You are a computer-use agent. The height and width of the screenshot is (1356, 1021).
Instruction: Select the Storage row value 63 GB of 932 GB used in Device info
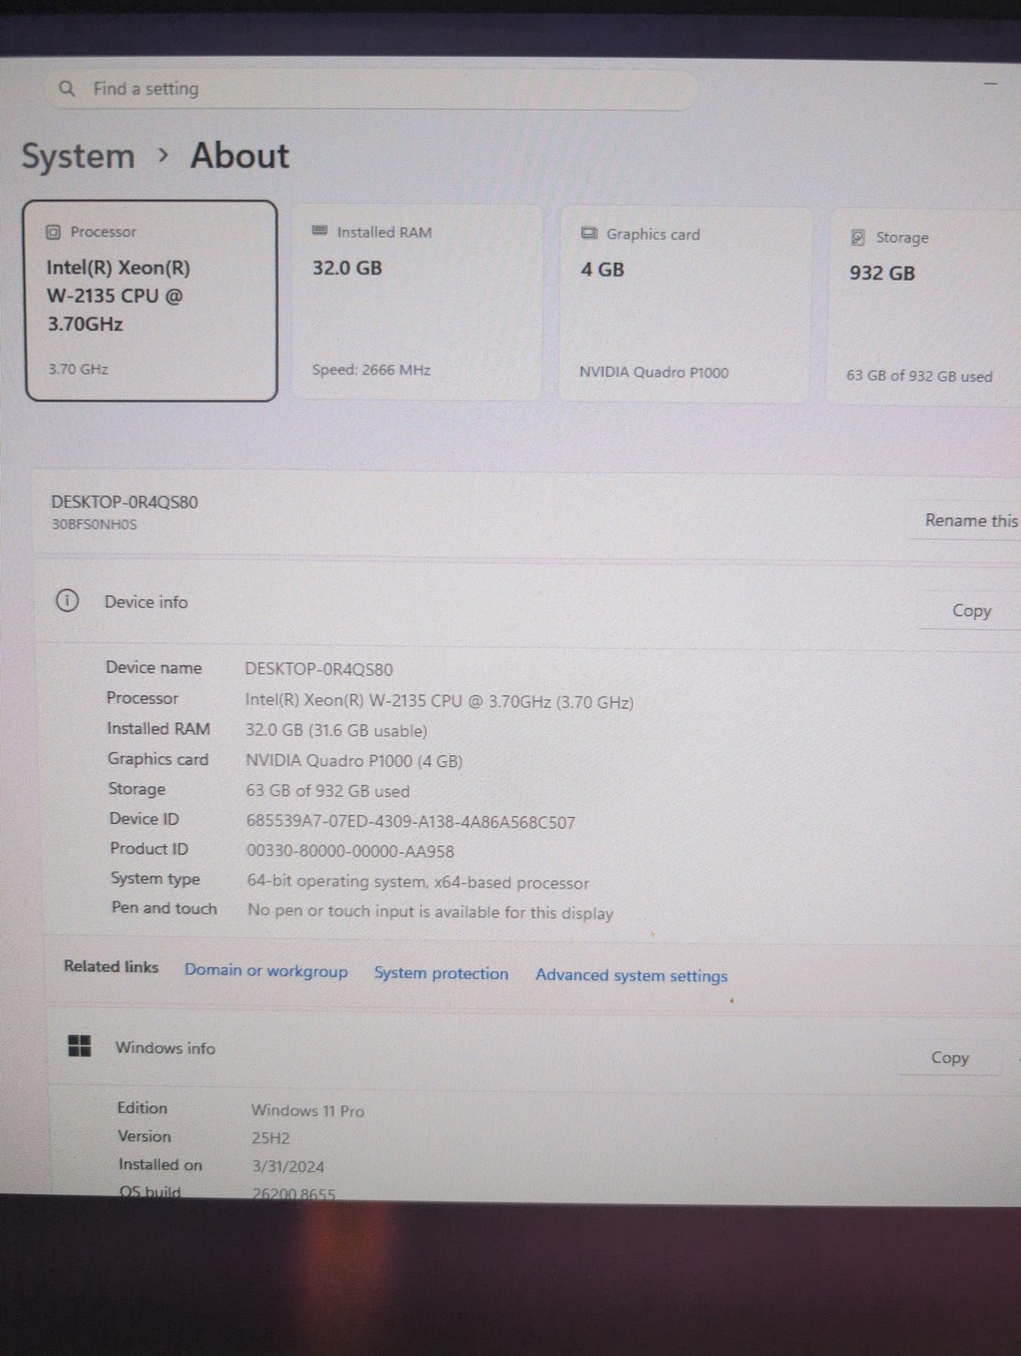328,791
